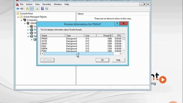
Task: Click the horizontal scrollbar thumb in thread list
Action: [x=79, y=54]
